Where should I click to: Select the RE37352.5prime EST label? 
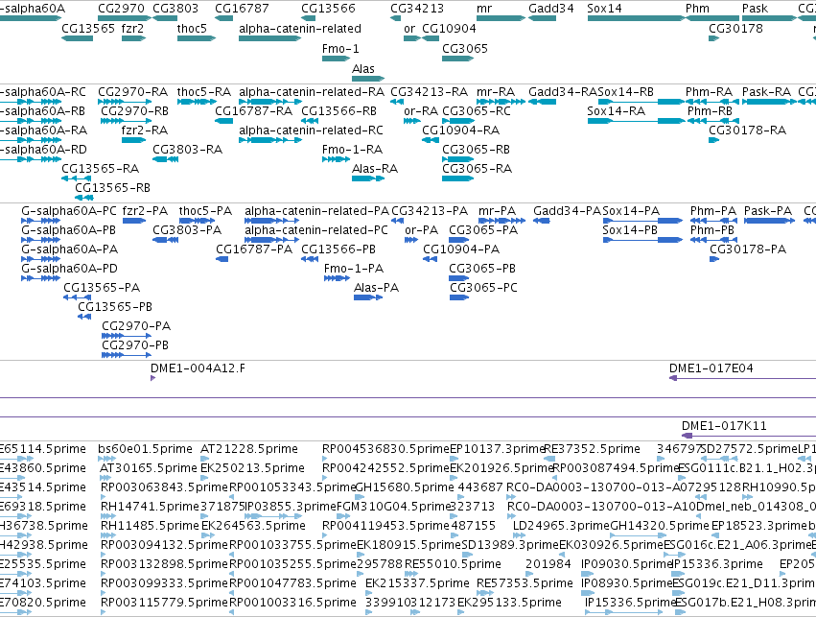click(593, 449)
